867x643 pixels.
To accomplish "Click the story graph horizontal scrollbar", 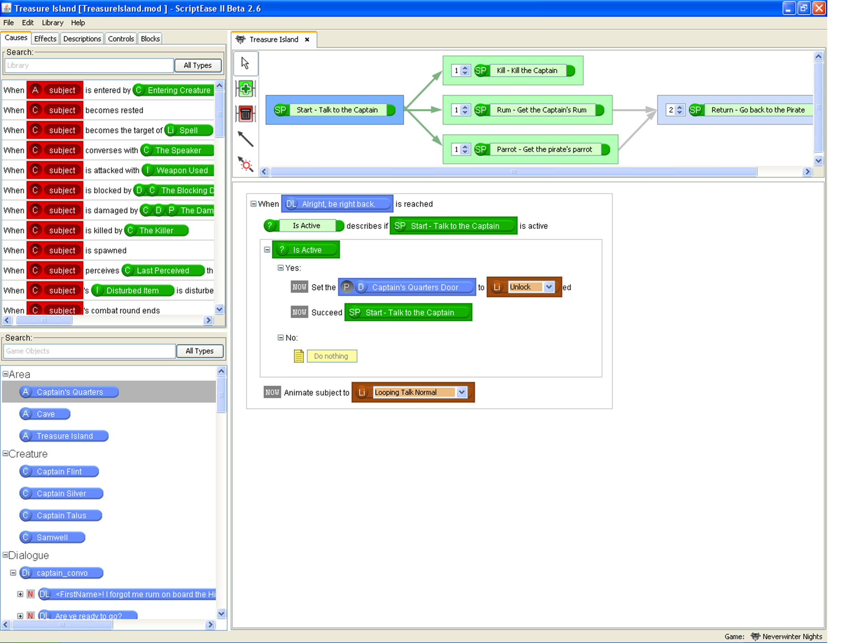I will (x=513, y=172).
